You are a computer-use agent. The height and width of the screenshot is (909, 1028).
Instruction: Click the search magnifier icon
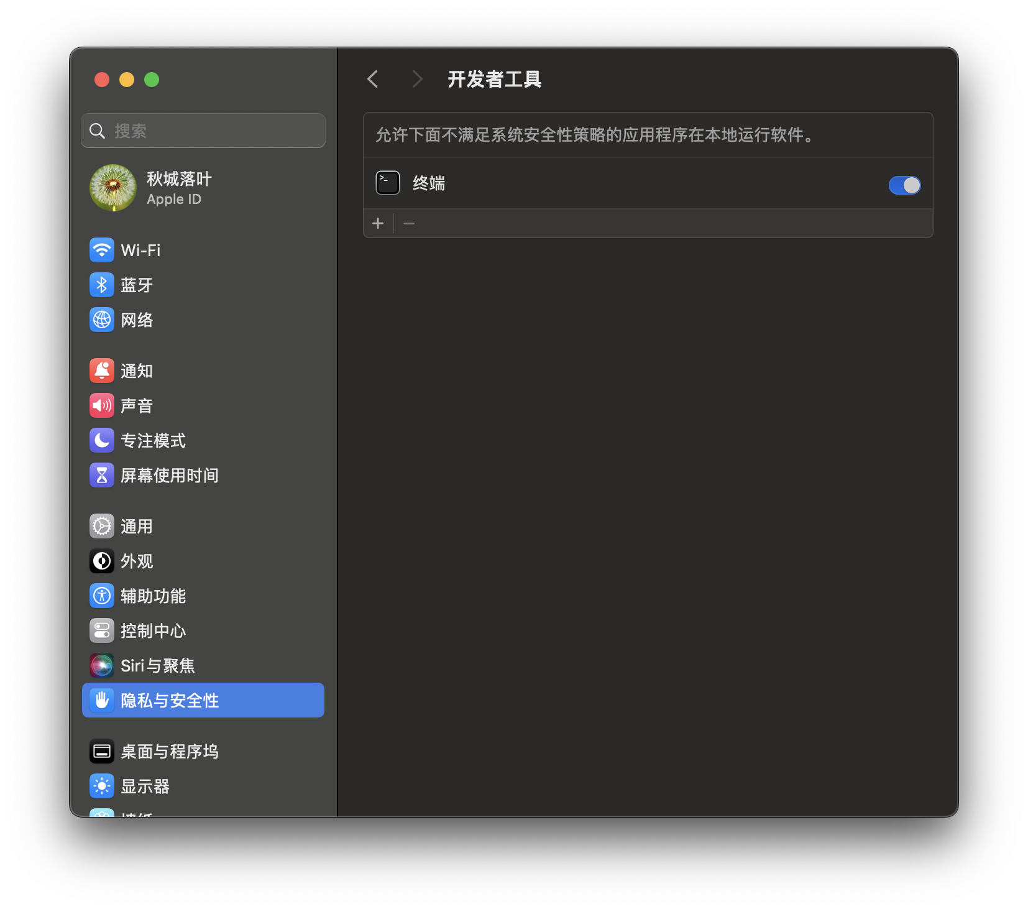click(97, 131)
